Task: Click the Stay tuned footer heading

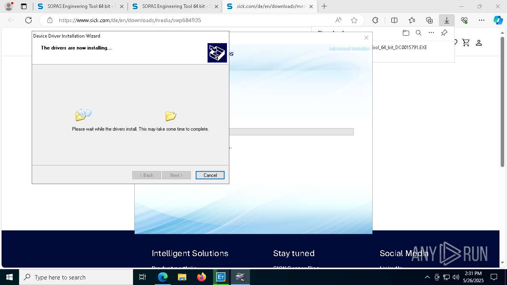Action: [x=294, y=253]
